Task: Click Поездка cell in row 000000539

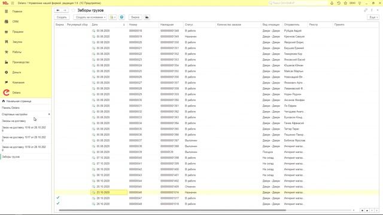Action: (x=268, y=152)
